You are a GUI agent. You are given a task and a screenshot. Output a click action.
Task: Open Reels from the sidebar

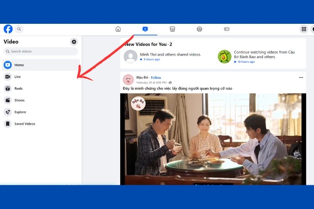pyautogui.click(x=41, y=88)
